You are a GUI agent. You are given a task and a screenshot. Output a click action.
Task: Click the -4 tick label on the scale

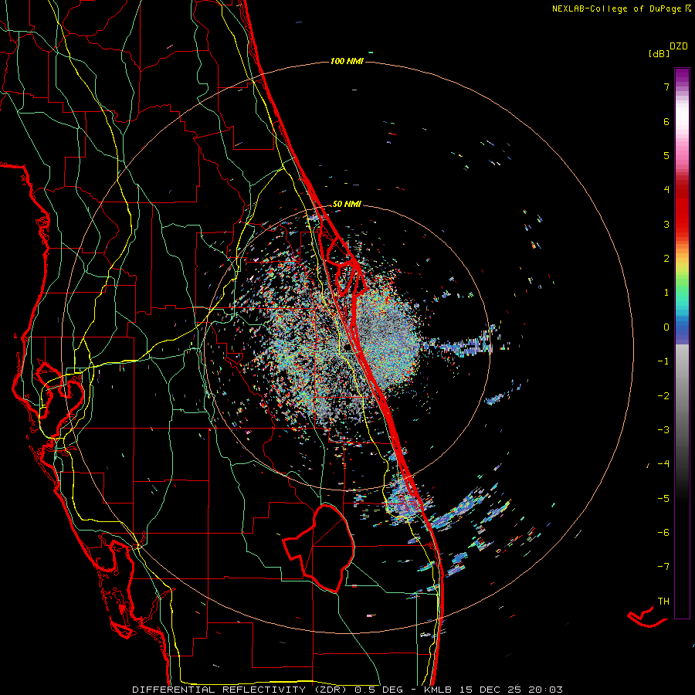(663, 464)
